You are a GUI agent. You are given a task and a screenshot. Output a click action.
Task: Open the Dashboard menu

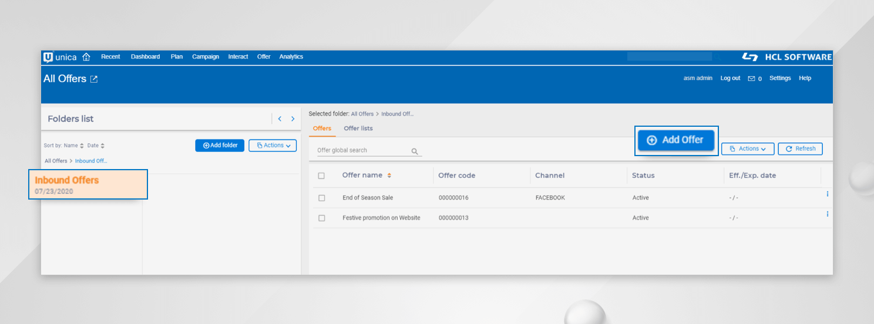145,57
